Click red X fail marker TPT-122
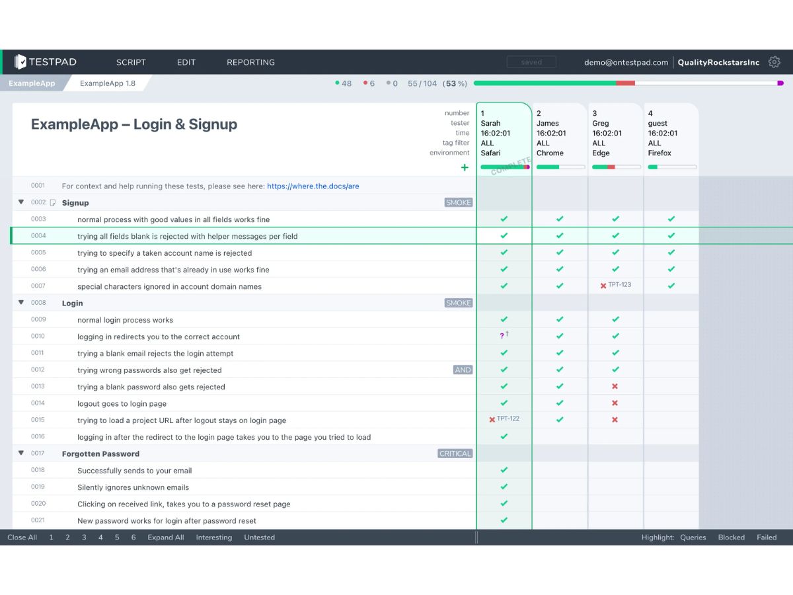Viewport: 793px width, 595px height. point(492,420)
